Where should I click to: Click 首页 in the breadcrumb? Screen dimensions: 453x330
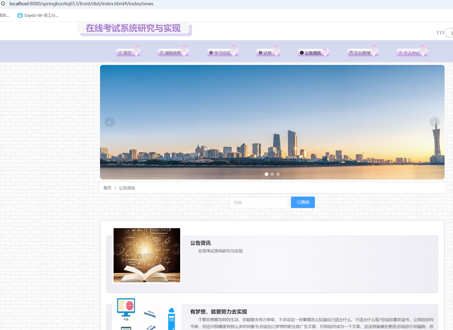coord(107,188)
